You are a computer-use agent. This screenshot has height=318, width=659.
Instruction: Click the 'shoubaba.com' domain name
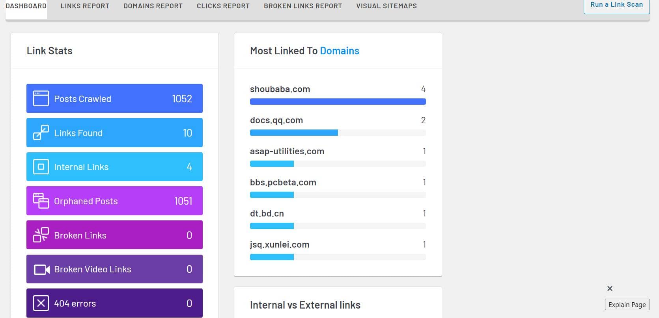tap(280, 89)
